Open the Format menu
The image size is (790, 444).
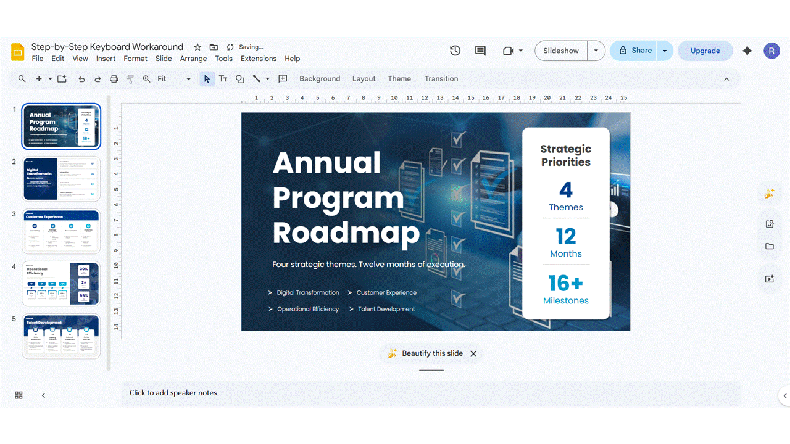point(135,59)
